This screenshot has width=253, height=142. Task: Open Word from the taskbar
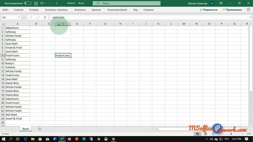(55, 139)
